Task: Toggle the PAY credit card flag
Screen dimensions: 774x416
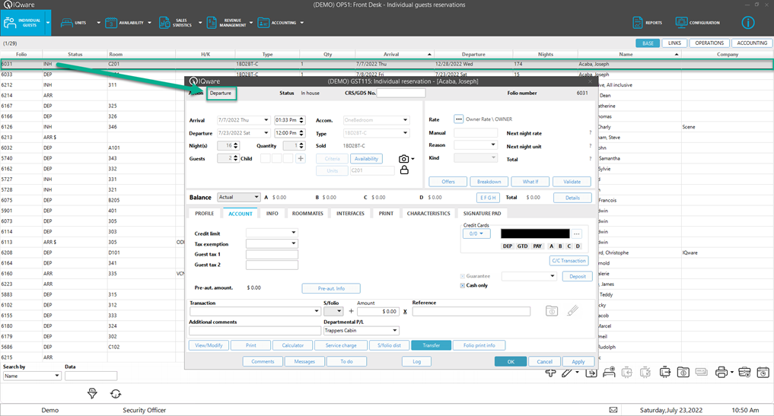Action: [x=537, y=246]
